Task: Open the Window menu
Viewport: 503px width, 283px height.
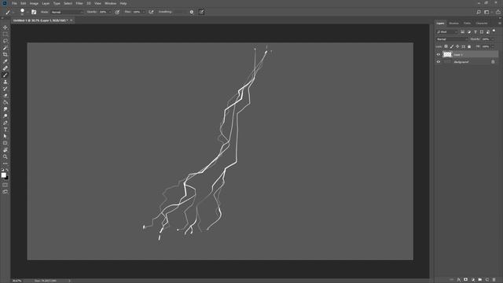Action: [x=110, y=3]
